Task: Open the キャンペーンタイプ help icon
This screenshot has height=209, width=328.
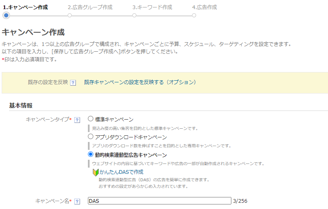Action: point(77,120)
